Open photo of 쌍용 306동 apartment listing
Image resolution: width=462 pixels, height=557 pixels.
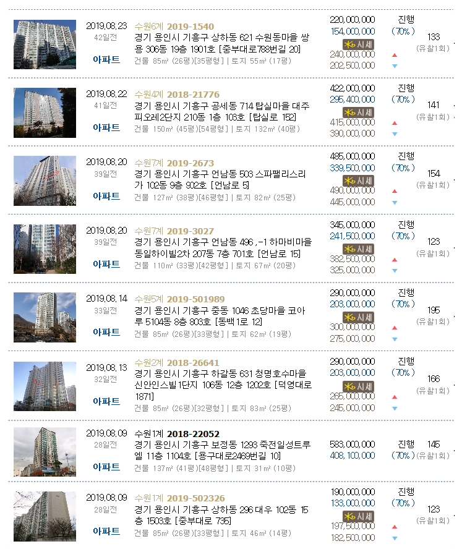(x=45, y=45)
